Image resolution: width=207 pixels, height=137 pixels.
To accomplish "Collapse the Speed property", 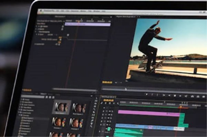I will coord(37,34).
